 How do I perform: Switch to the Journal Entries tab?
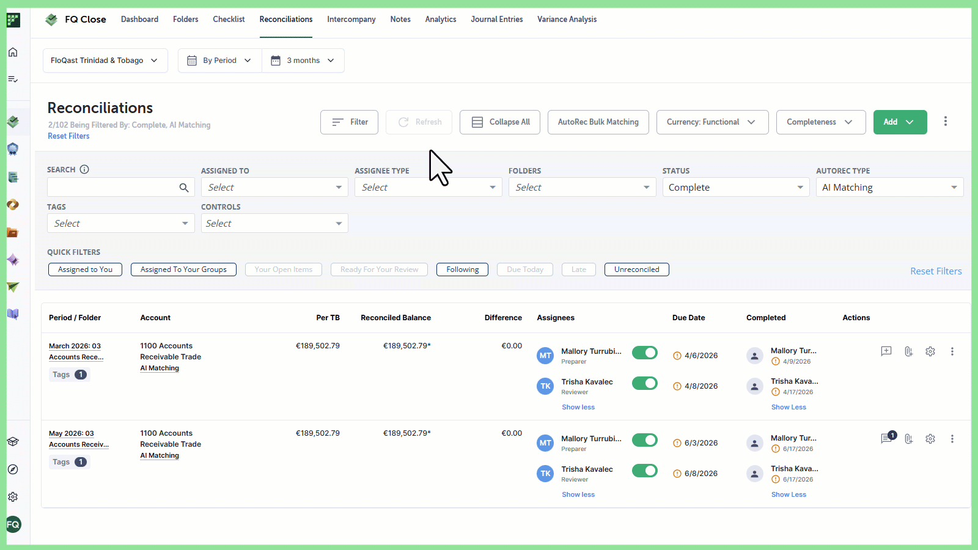tap(497, 20)
